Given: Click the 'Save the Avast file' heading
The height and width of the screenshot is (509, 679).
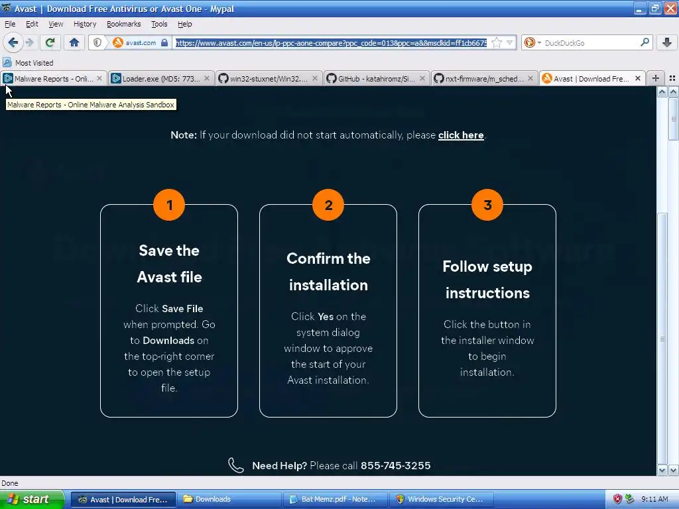Looking at the screenshot, I should [169, 264].
